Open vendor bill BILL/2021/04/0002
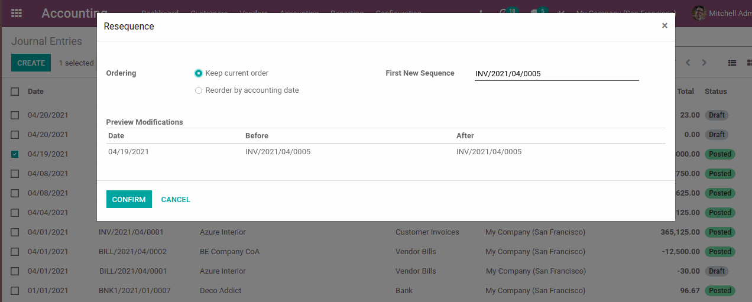This screenshot has height=302, width=752. click(132, 252)
